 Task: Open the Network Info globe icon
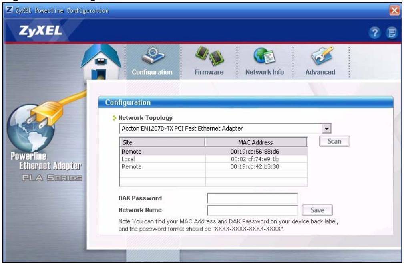[x=264, y=55]
